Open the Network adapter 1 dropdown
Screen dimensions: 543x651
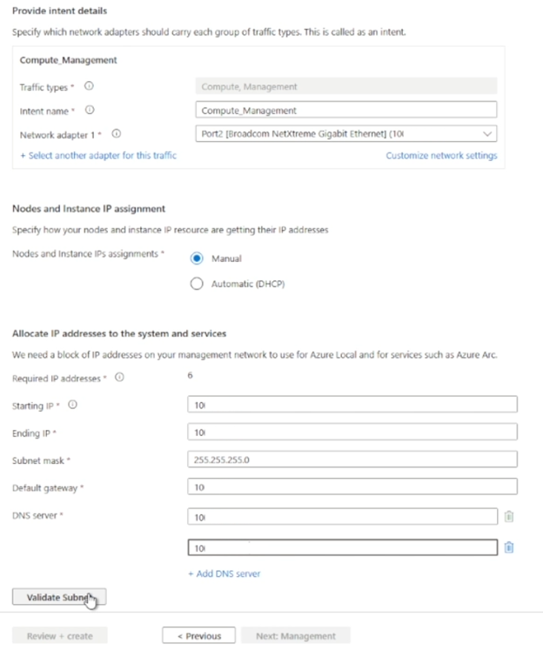[346, 134]
